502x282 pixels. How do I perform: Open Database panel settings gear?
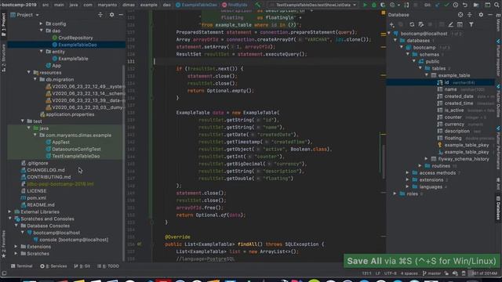(481, 15)
